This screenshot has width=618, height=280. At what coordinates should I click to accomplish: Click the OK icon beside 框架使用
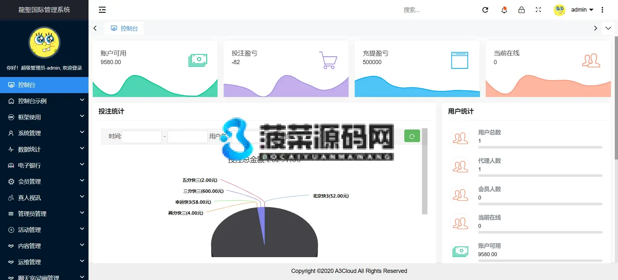pyautogui.click(x=11, y=117)
